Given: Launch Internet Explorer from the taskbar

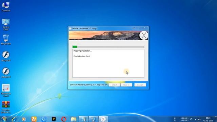Looking at the screenshot, I should 14,119.
